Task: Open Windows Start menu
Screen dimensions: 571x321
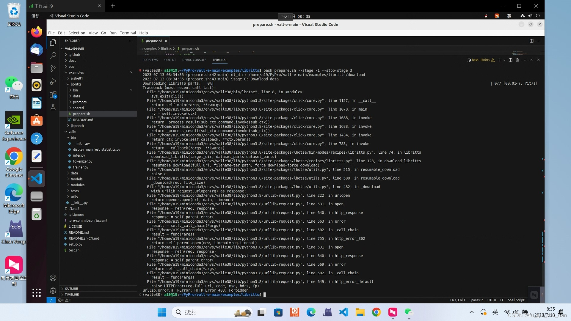Action: point(162,312)
